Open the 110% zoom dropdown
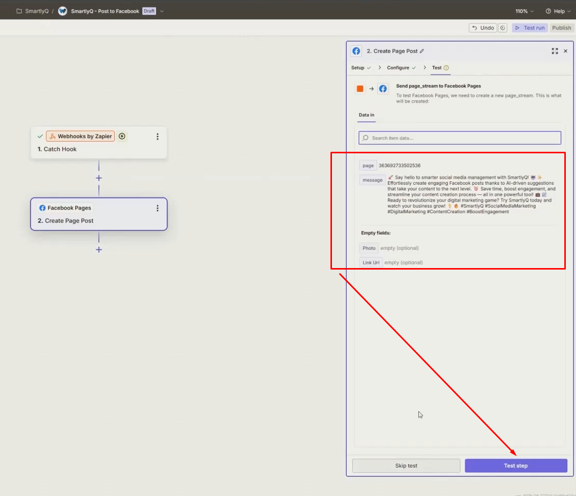The height and width of the screenshot is (496, 576). (524, 11)
